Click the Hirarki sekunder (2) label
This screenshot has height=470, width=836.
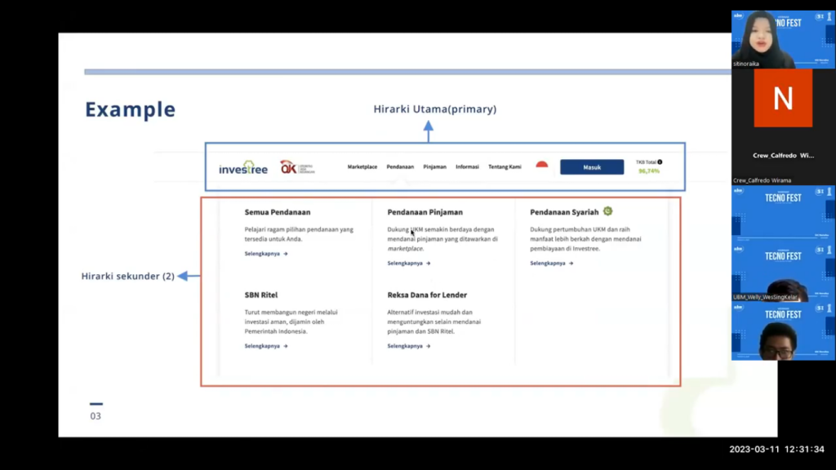click(x=127, y=276)
